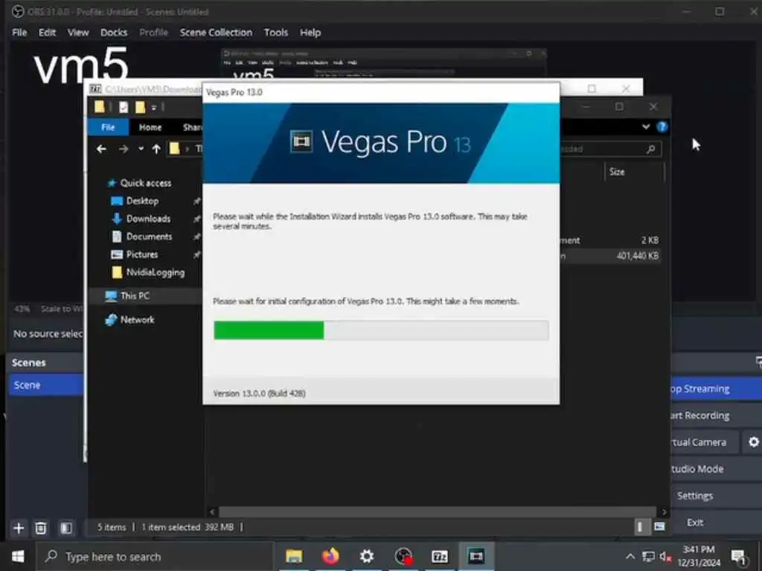Click Explorer scrollbar left arrow
This screenshot has height=571, width=762.
click(212, 512)
